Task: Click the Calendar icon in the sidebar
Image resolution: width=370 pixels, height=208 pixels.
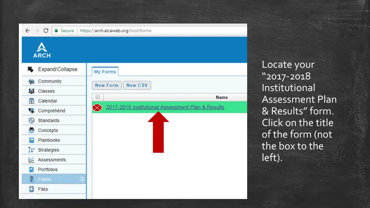Action: (x=31, y=101)
